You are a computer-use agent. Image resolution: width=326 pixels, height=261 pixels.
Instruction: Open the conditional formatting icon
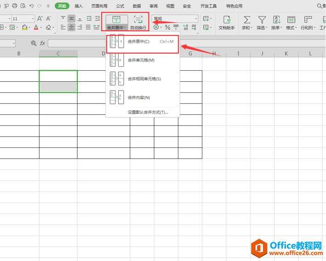tap(206, 19)
